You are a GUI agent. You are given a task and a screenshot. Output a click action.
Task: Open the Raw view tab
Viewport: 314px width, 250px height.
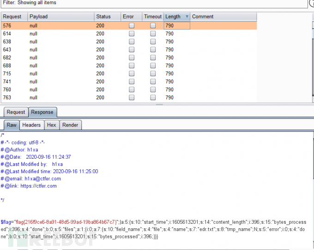point(12,125)
